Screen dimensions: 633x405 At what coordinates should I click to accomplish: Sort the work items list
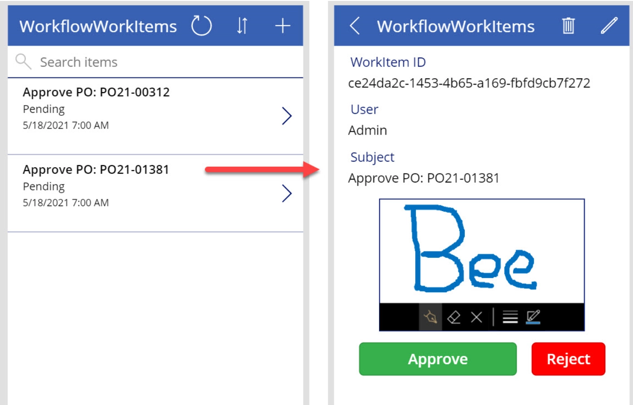242,26
